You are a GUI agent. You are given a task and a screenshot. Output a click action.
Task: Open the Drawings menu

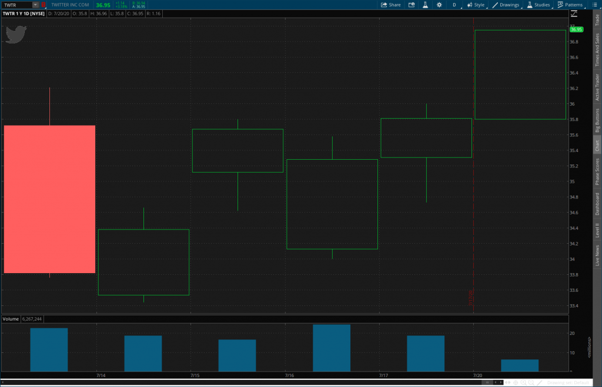(506, 5)
